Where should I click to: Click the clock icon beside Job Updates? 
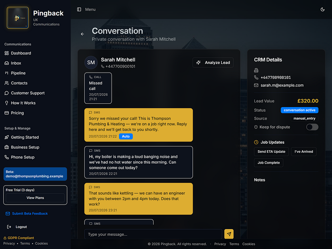point(256,142)
